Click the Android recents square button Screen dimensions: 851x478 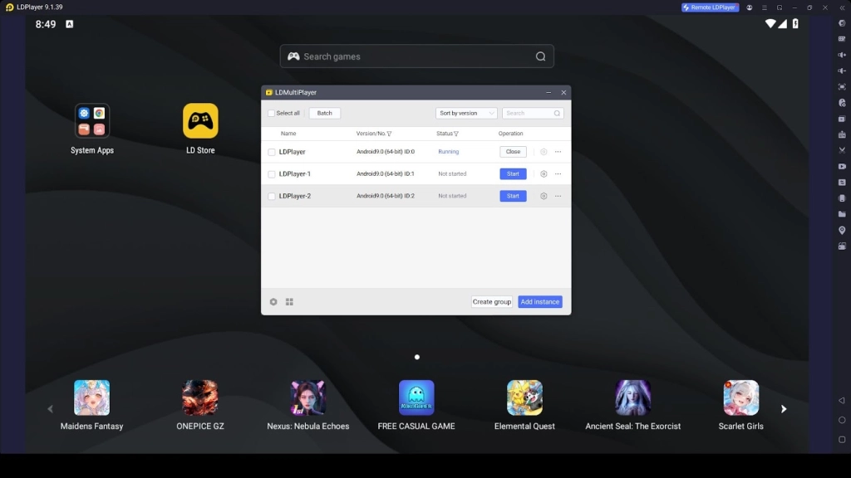[x=842, y=440]
